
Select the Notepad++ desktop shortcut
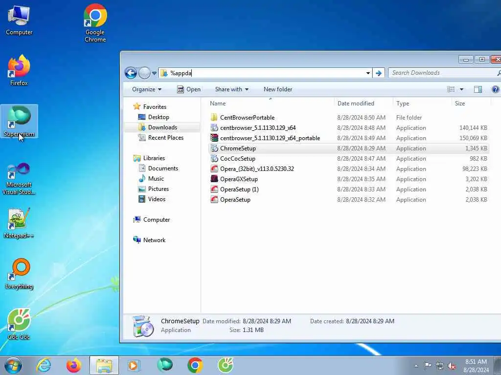coord(19,223)
